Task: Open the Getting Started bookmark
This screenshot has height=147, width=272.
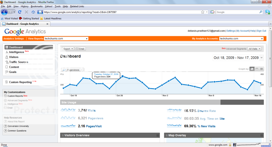Action: pos(29,18)
